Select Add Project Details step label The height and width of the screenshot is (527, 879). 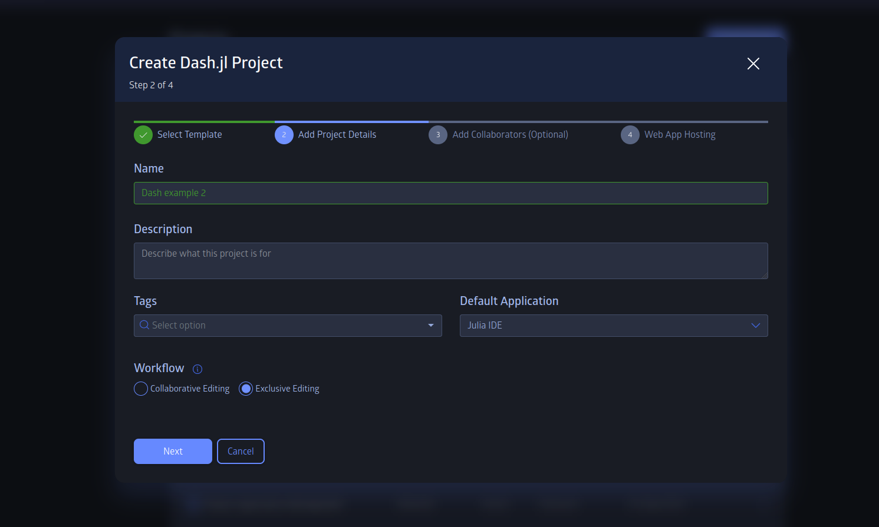pos(337,135)
